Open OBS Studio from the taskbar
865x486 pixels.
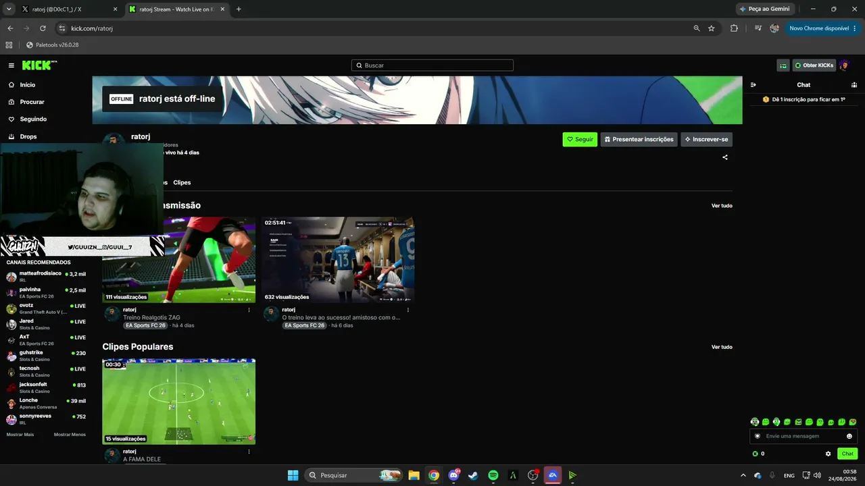click(x=533, y=475)
